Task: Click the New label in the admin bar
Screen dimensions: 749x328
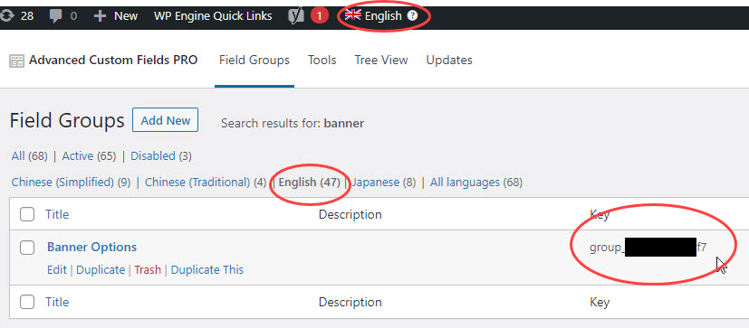Action: coord(126,16)
